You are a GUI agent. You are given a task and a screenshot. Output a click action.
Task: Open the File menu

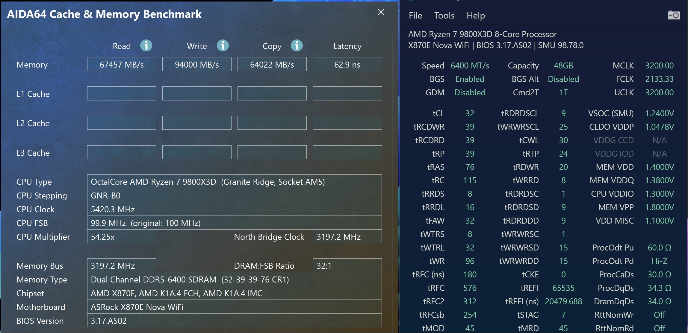point(415,16)
